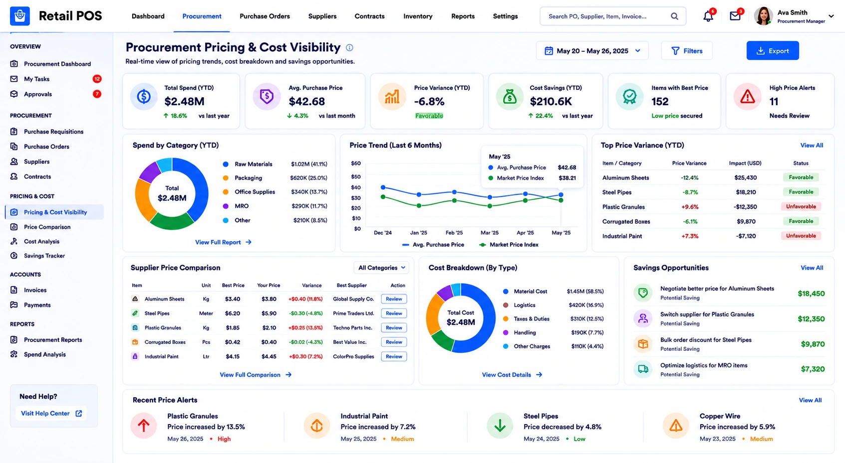The height and width of the screenshot is (463, 845).
Task: Open the View Full Report link
Action: (x=223, y=242)
